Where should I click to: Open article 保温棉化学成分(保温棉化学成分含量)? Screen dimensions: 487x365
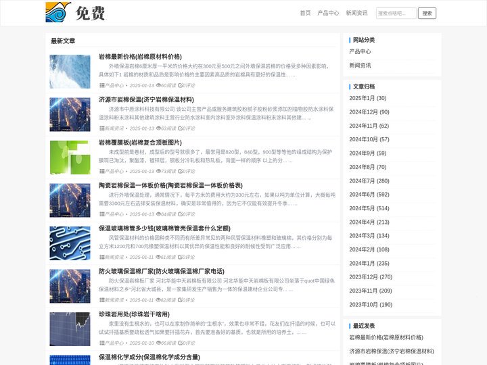point(149,357)
